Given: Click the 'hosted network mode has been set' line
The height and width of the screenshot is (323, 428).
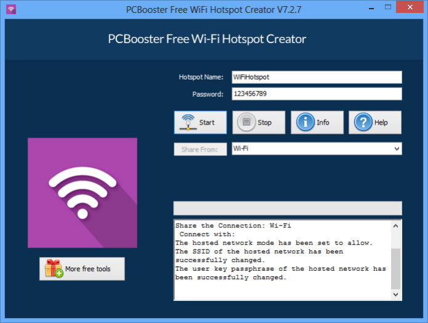Looking at the screenshot, I should click(274, 243).
